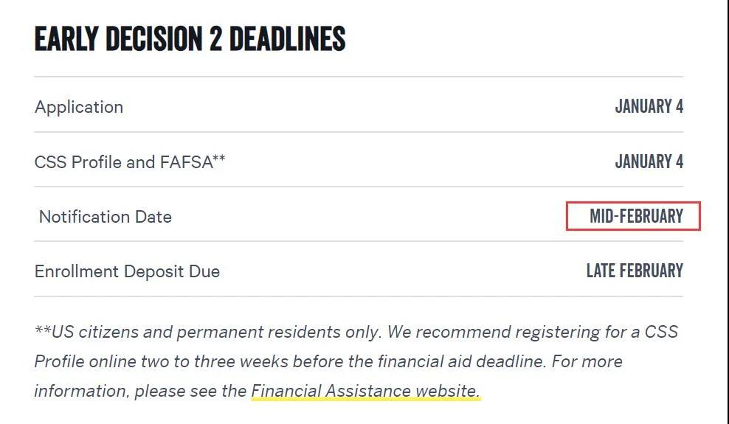Select the Notification Date label

coord(105,217)
